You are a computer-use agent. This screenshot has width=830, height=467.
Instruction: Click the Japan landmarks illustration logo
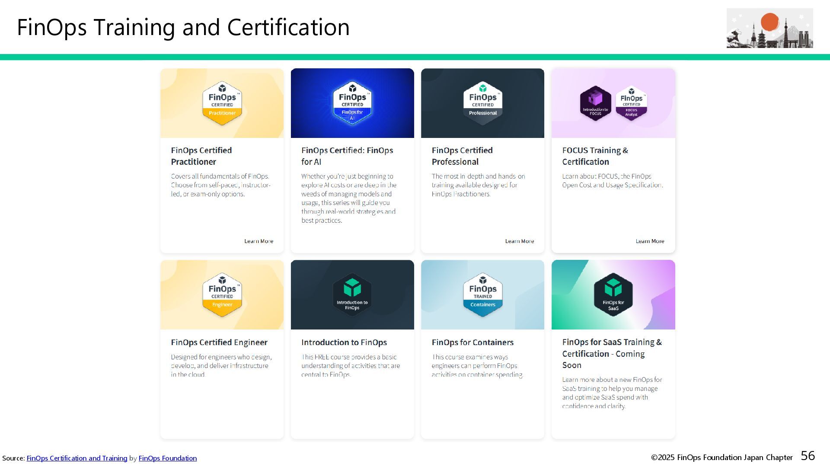click(x=769, y=28)
